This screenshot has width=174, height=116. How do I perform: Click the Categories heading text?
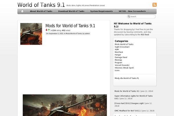122,41
